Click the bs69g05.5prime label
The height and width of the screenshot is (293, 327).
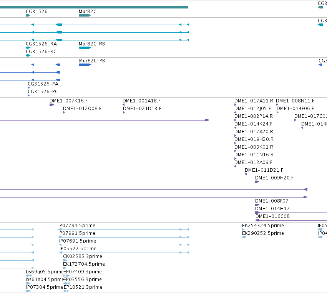tap(45, 272)
